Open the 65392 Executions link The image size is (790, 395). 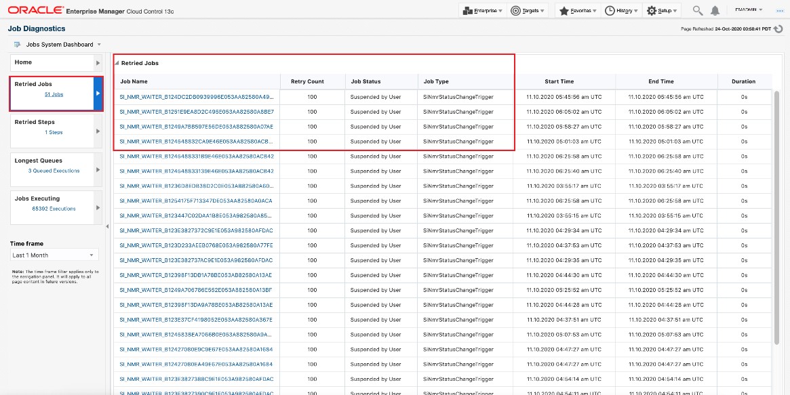coord(54,209)
